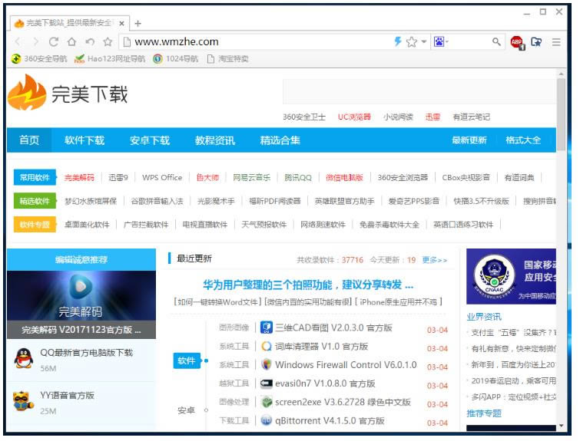Go to the browser home page icon
580x441 pixels.
[x=71, y=42]
